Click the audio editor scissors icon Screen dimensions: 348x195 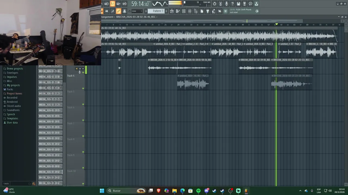pos(221,4)
